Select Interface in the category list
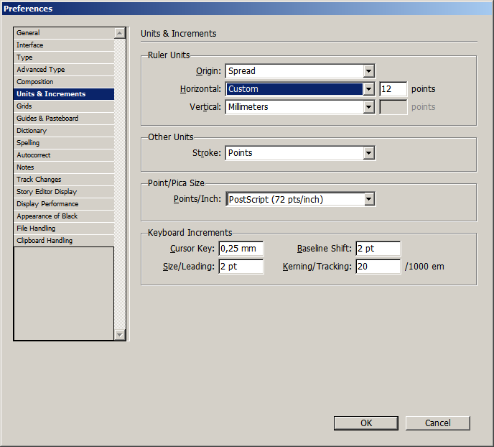The width and height of the screenshot is (494, 447). pos(64,45)
